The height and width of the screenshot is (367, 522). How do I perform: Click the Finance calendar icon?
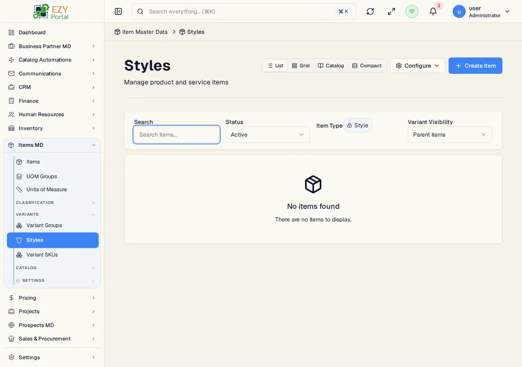(11, 101)
